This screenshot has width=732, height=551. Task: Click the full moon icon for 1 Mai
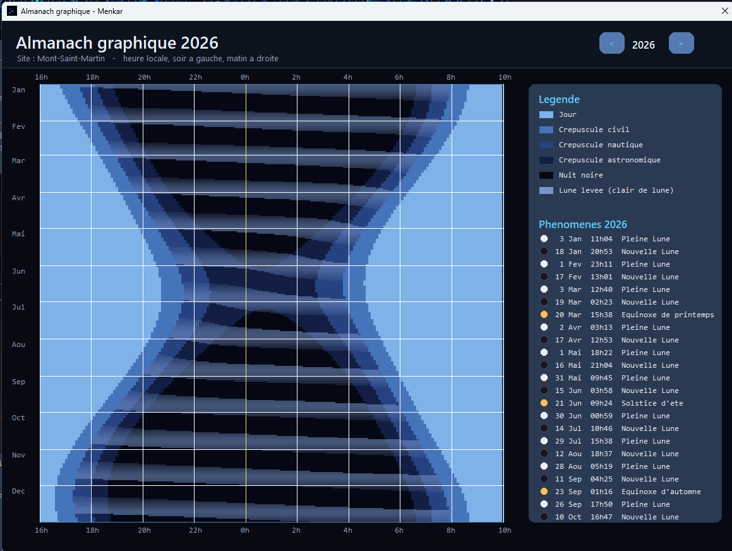click(544, 352)
